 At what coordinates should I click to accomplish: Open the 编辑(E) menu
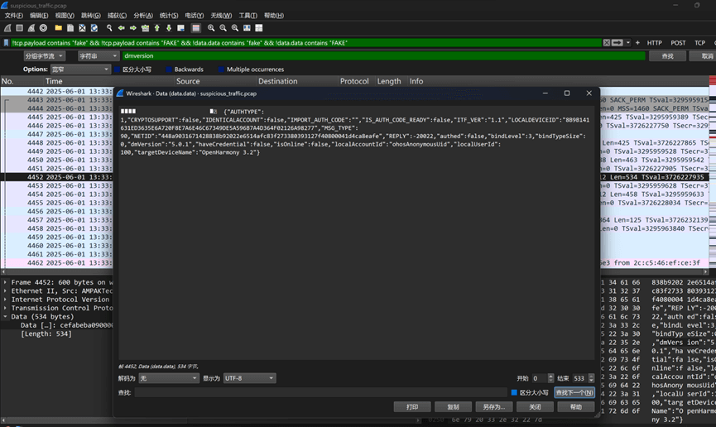point(39,16)
